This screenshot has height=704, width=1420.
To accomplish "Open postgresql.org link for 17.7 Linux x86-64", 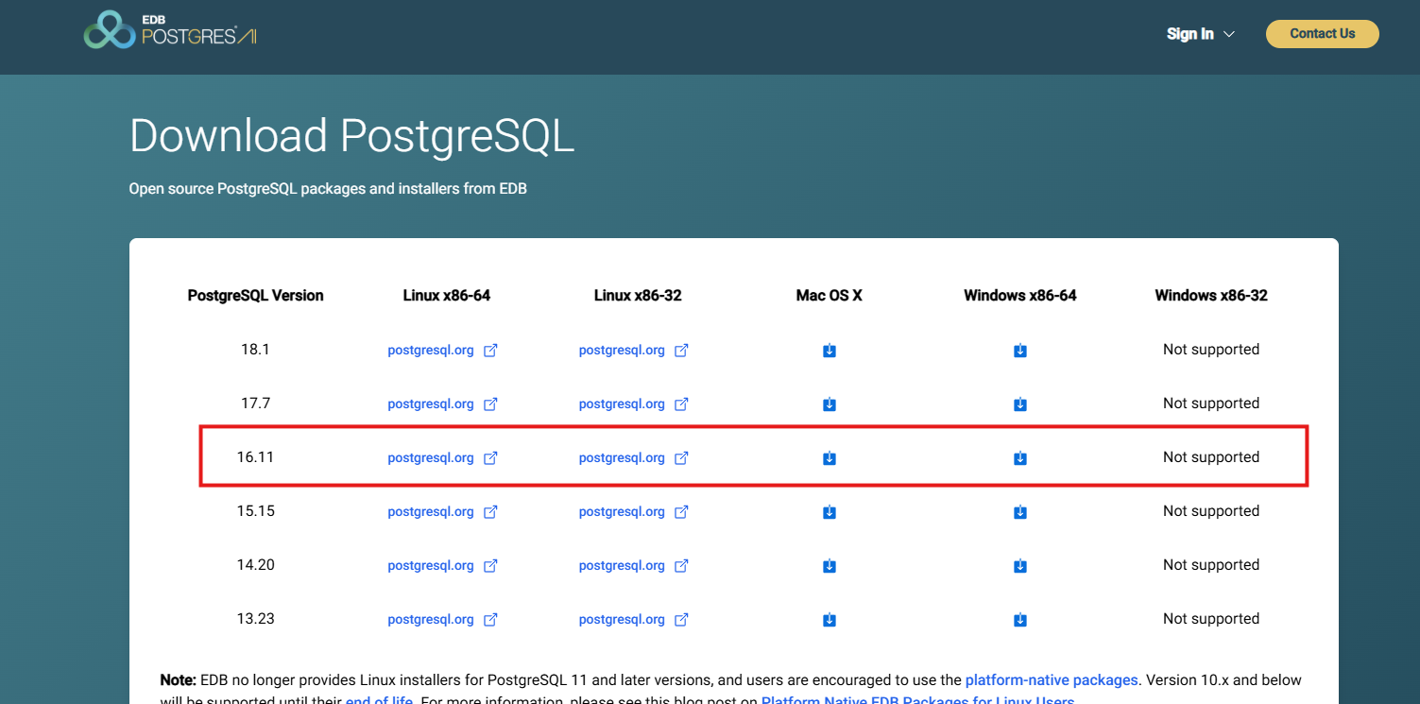I will [442, 404].
